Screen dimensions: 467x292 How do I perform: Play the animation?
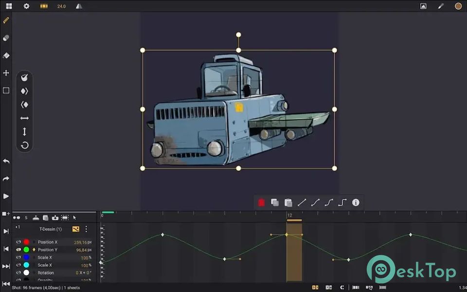(x=6, y=196)
